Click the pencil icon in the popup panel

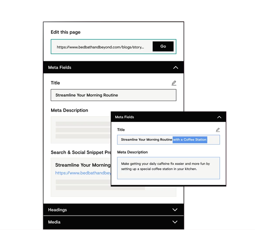tap(218, 130)
